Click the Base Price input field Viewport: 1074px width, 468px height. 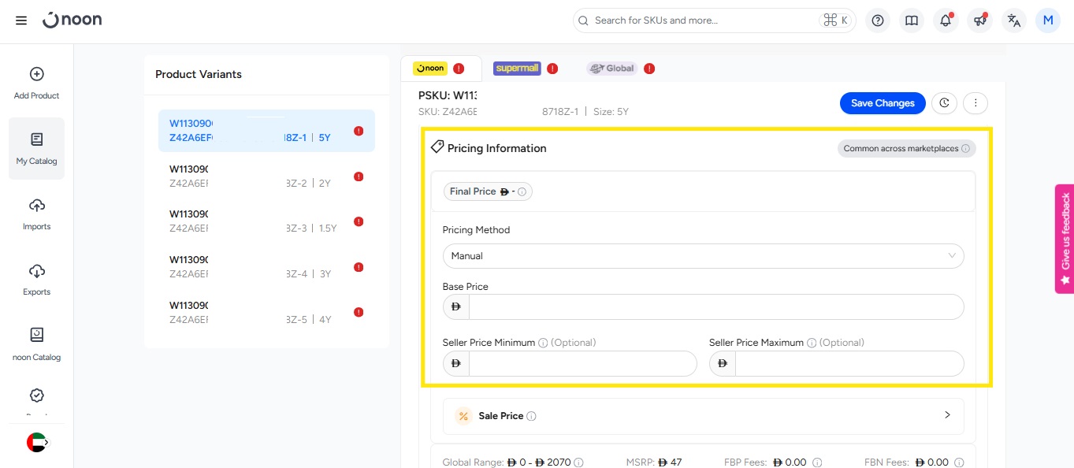715,307
